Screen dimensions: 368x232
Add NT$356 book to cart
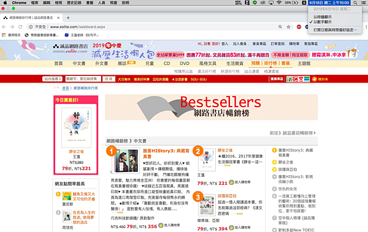click(169, 225)
